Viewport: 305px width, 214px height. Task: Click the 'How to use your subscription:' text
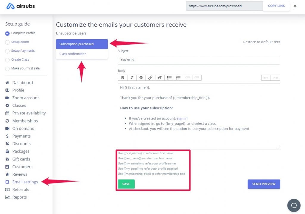(x=147, y=108)
